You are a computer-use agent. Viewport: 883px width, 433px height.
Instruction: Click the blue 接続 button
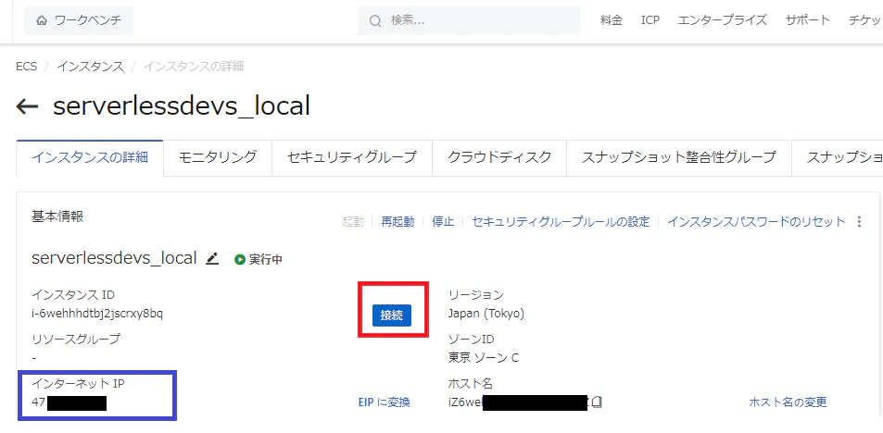coord(392,315)
